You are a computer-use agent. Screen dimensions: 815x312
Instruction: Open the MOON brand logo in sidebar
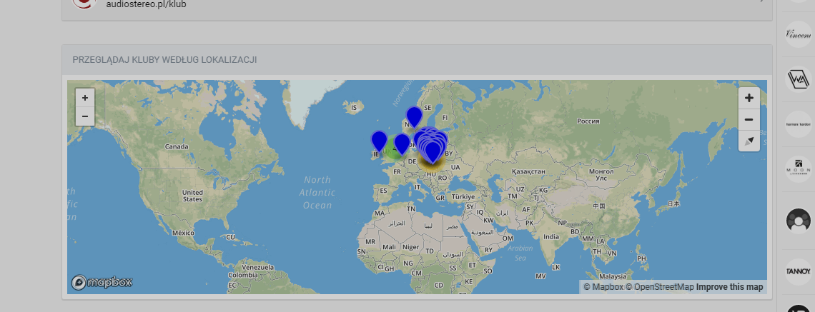[798, 169]
